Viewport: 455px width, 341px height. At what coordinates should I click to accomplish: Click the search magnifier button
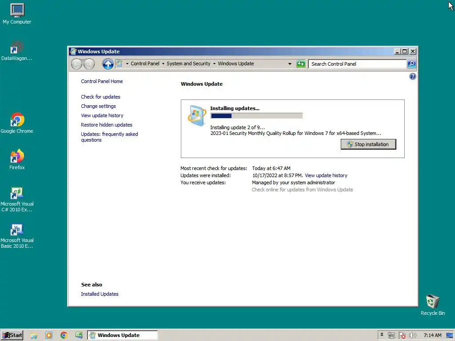411,64
